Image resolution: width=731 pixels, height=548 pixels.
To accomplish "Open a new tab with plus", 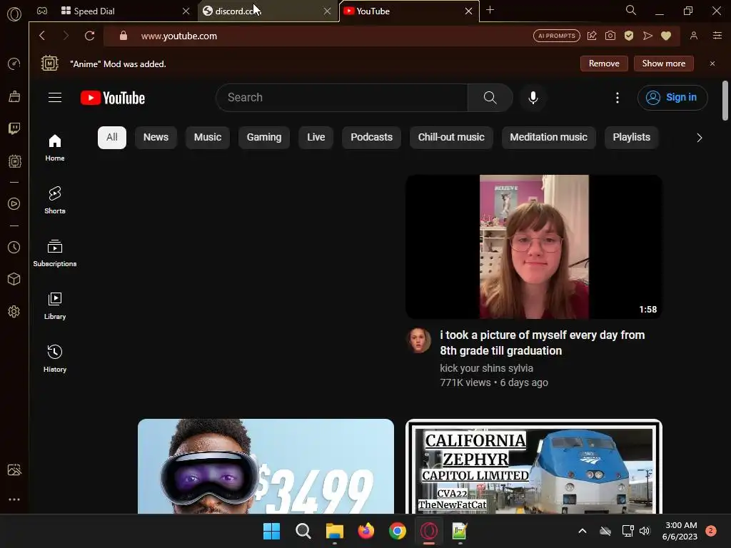I will coord(490,10).
